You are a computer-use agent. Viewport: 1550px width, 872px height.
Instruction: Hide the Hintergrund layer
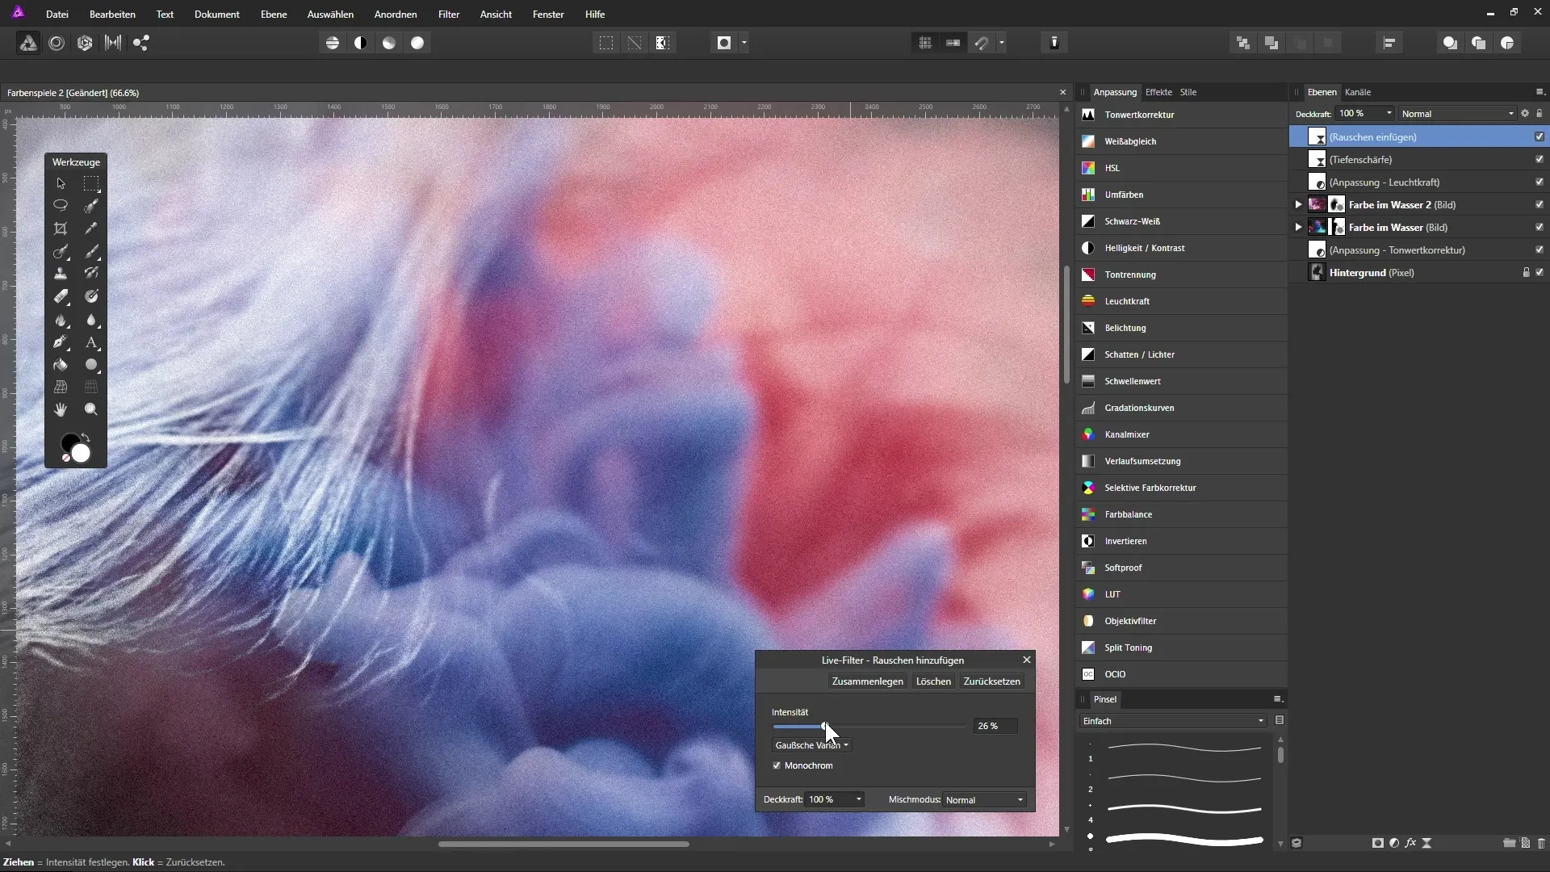[1540, 273]
